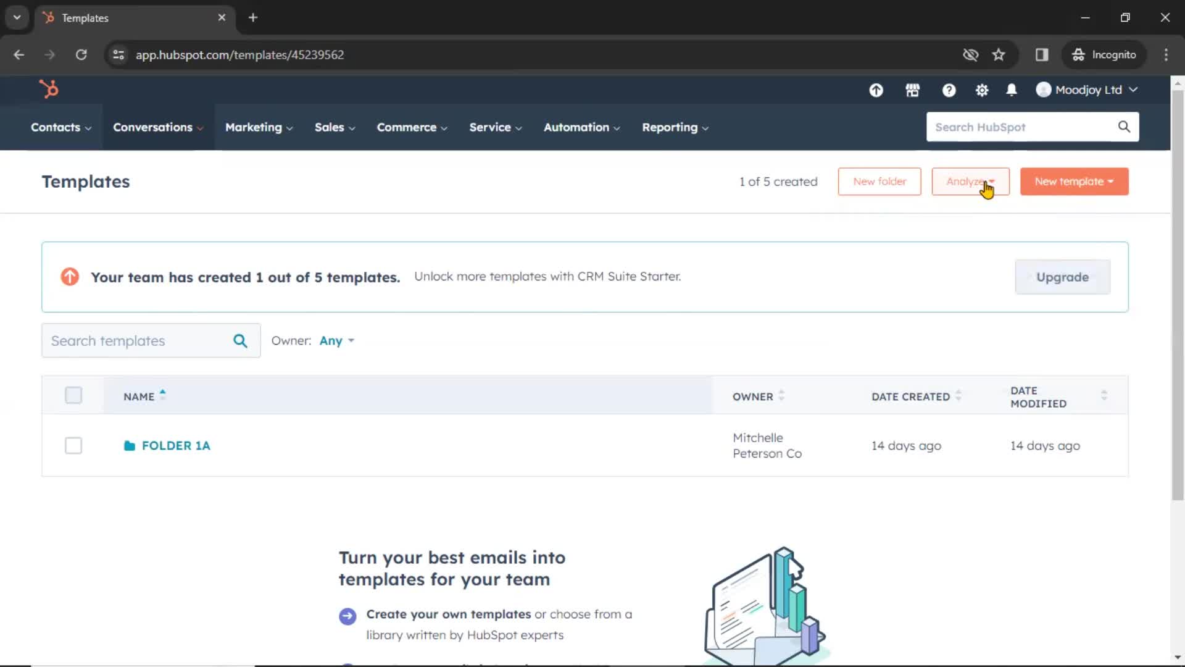Click the Analyze button
Screen dimensions: 1185x667
pyautogui.click(x=970, y=181)
